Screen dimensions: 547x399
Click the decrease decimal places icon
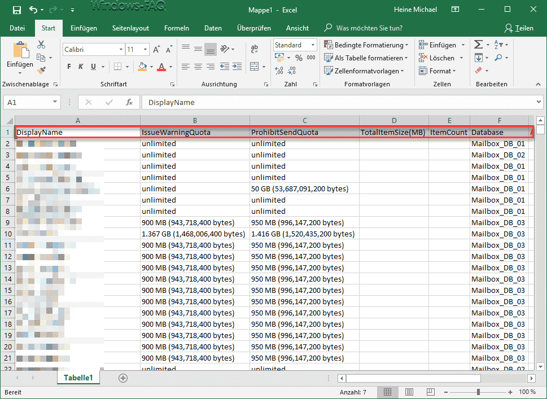(292, 71)
